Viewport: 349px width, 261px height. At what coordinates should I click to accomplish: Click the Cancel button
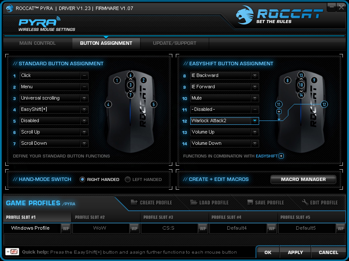[328, 252]
